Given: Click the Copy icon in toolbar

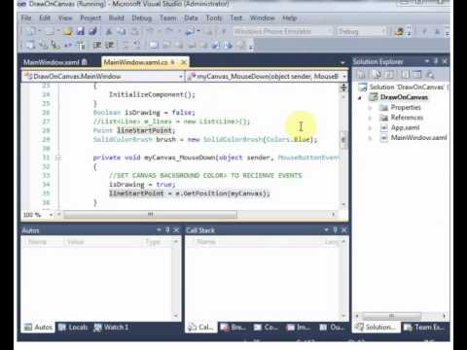Looking at the screenshot, I should click(122, 31).
